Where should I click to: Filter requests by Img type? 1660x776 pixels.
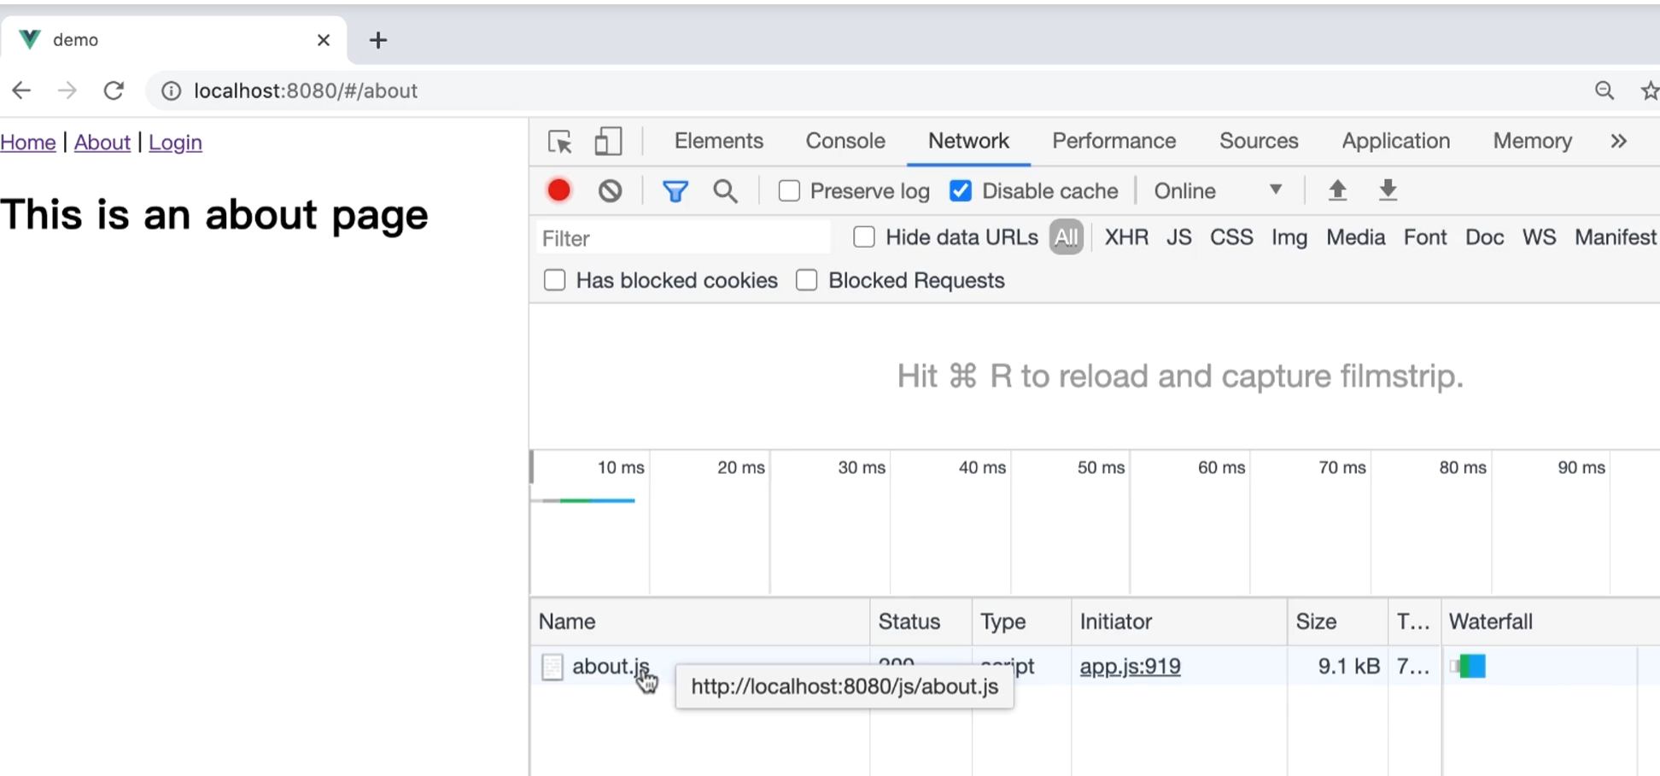1289,237
